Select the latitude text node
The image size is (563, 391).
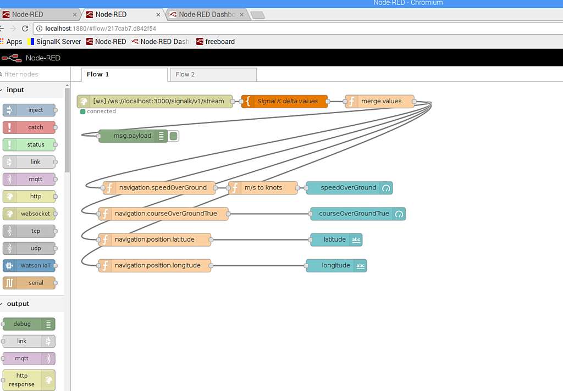pos(336,239)
